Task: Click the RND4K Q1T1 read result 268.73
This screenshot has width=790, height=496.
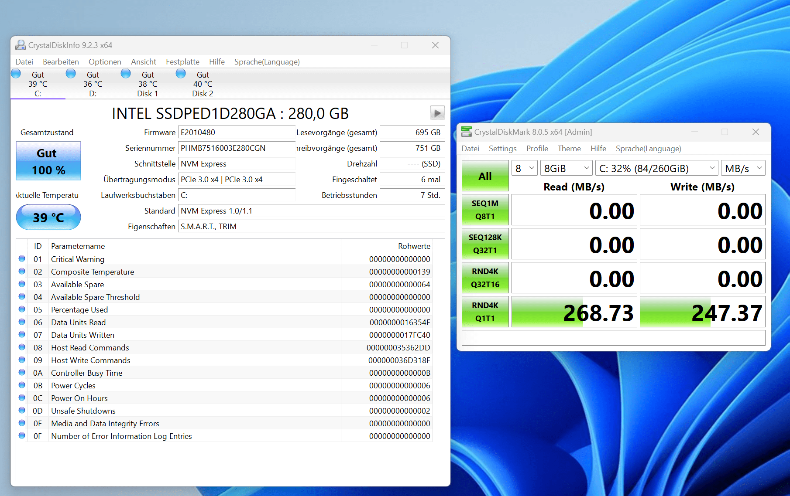Action: click(x=574, y=312)
